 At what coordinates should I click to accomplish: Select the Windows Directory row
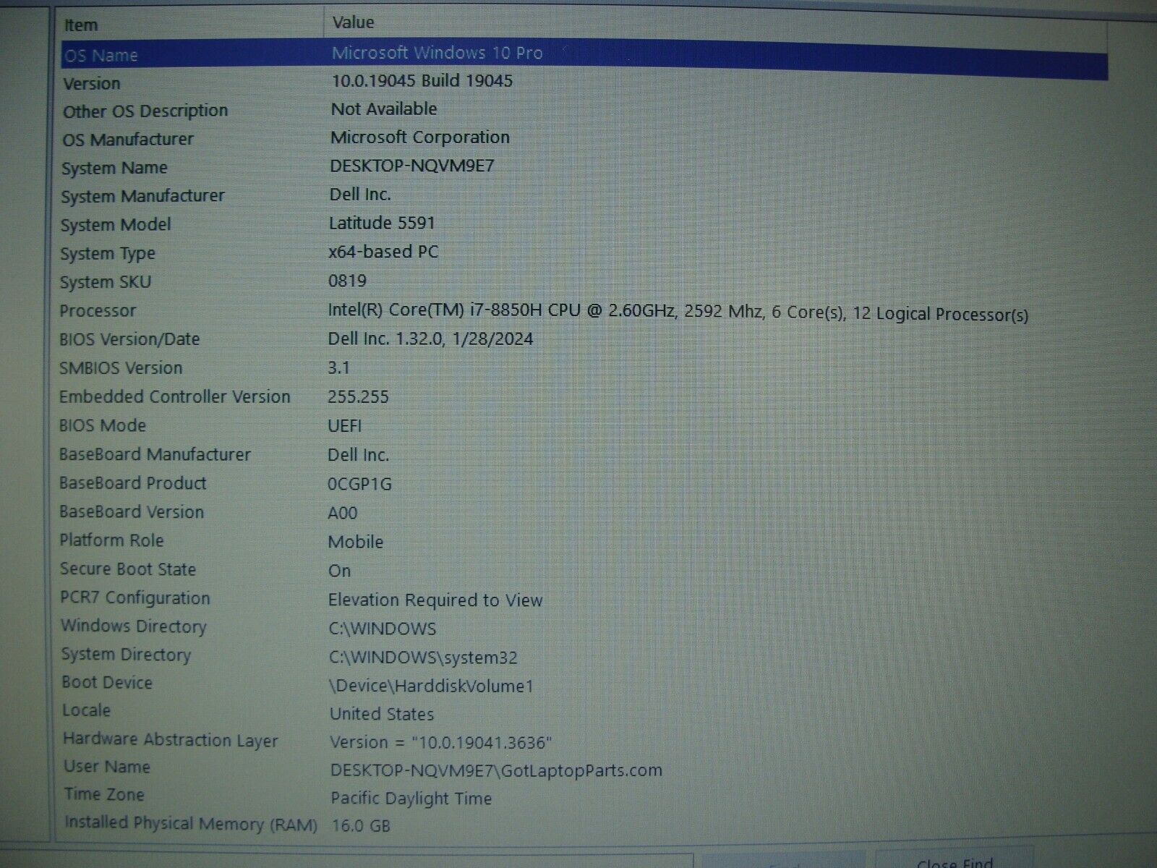point(134,626)
